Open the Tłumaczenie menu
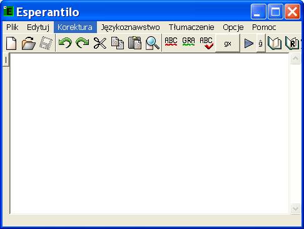This screenshot has width=304, height=229. click(191, 27)
